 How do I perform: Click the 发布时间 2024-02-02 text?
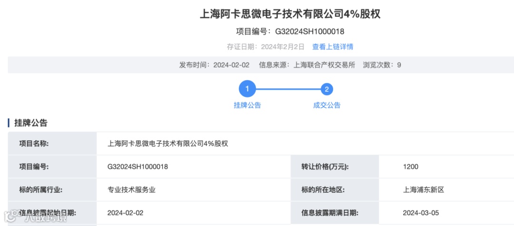214,65
